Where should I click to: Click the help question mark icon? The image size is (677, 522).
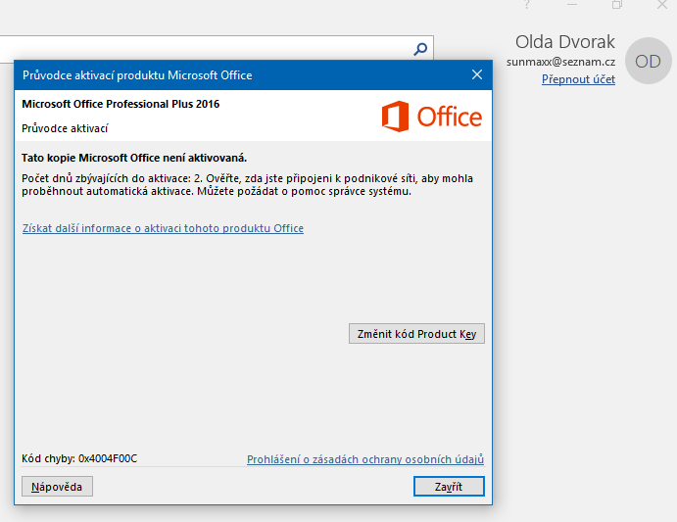[x=526, y=5]
